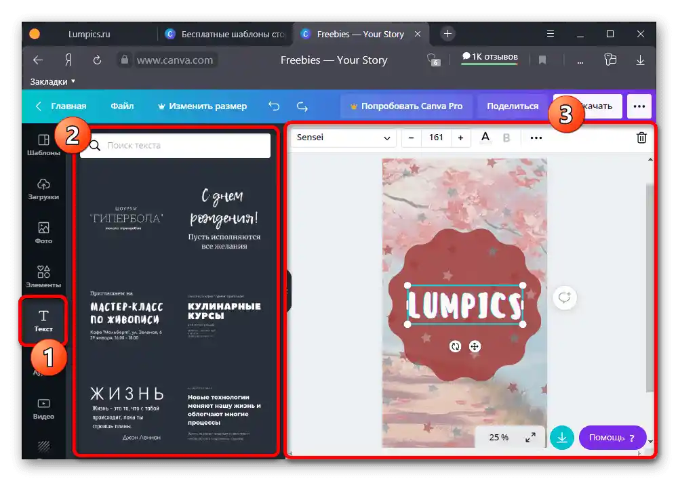Open the Помощь help button
The height and width of the screenshot is (481, 678).
(x=612, y=438)
